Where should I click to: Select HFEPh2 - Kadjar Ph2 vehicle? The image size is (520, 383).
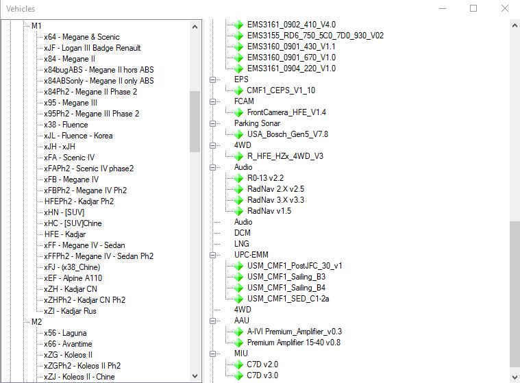79,201
